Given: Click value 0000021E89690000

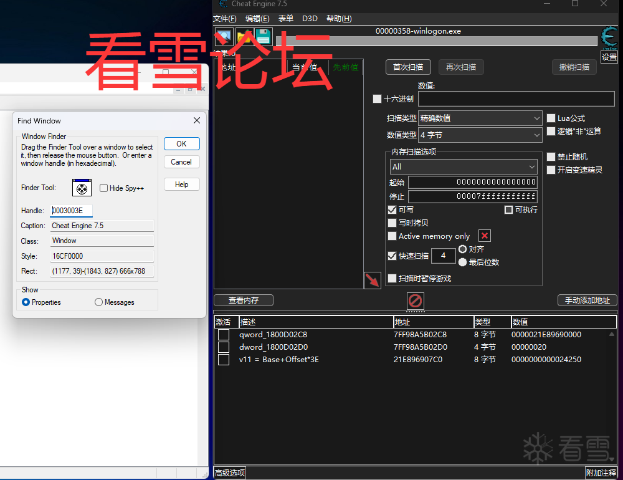Looking at the screenshot, I should pyautogui.click(x=546, y=335).
